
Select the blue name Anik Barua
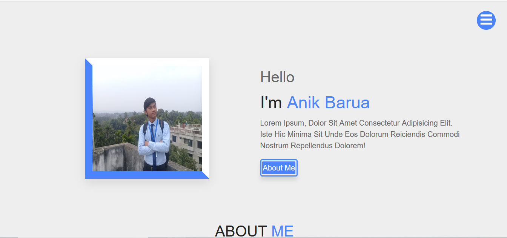coord(328,103)
